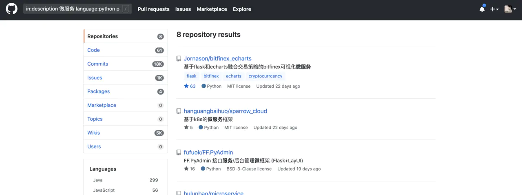
Task: Click the 63 stars count on bitfinex_echarts
Action: 190,86
